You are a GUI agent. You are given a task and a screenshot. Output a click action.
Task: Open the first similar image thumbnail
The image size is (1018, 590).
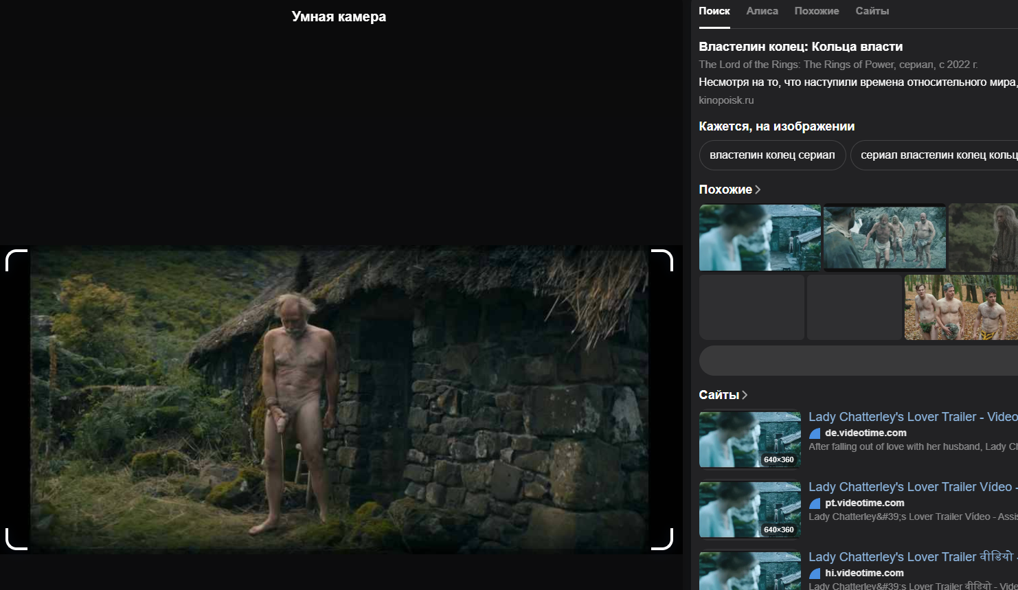[760, 238]
